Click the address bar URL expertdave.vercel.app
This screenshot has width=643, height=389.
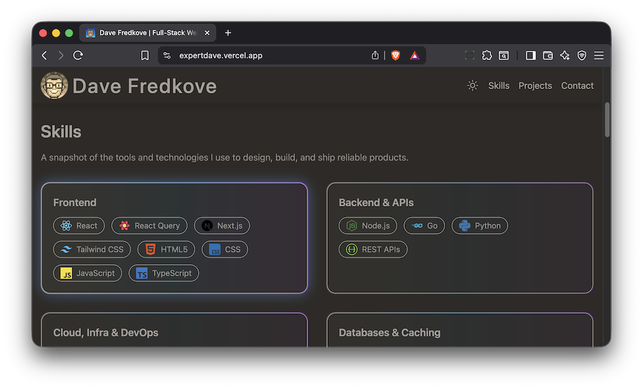[220, 55]
